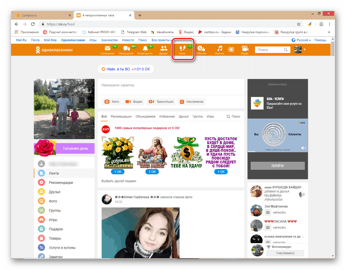
Task: Click the ПЕРЕЙТИ ad button
Action: (277, 166)
